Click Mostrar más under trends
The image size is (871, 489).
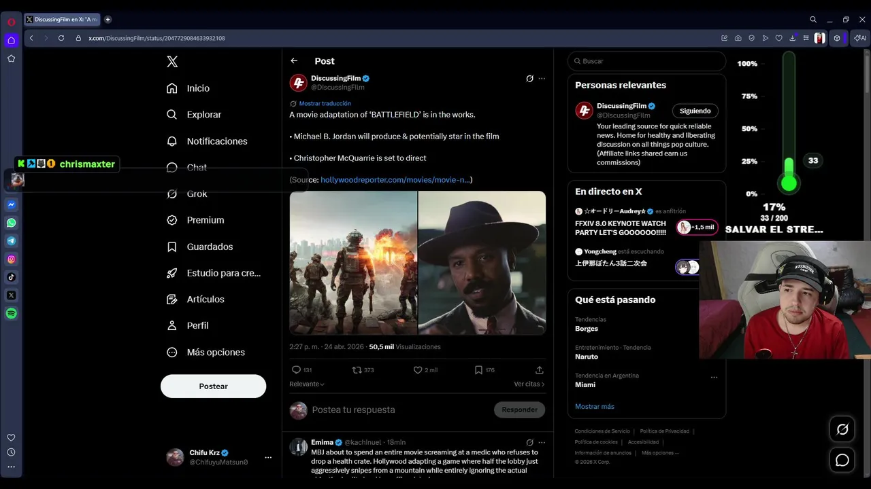pyautogui.click(x=595, y=406)
